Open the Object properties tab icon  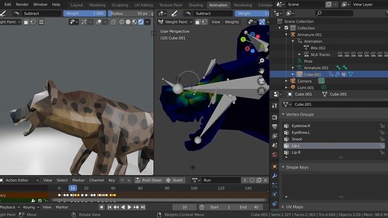click(275, 167)
